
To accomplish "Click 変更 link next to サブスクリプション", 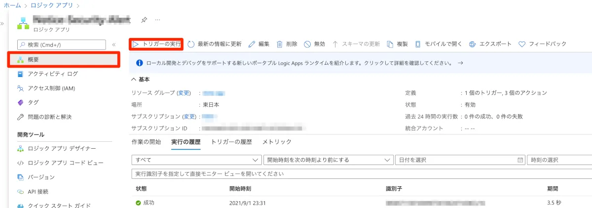I will (189, 117).
